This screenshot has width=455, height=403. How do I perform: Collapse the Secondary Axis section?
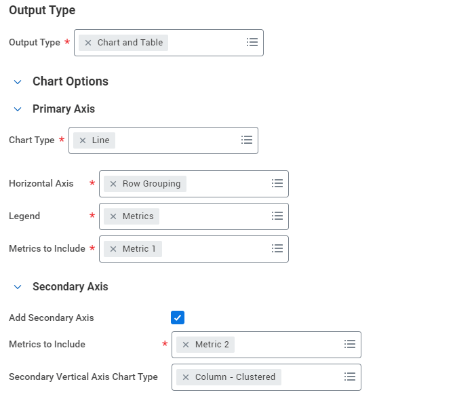point(18,287)
